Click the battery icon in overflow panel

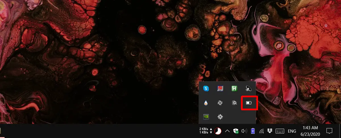(249, 103)
